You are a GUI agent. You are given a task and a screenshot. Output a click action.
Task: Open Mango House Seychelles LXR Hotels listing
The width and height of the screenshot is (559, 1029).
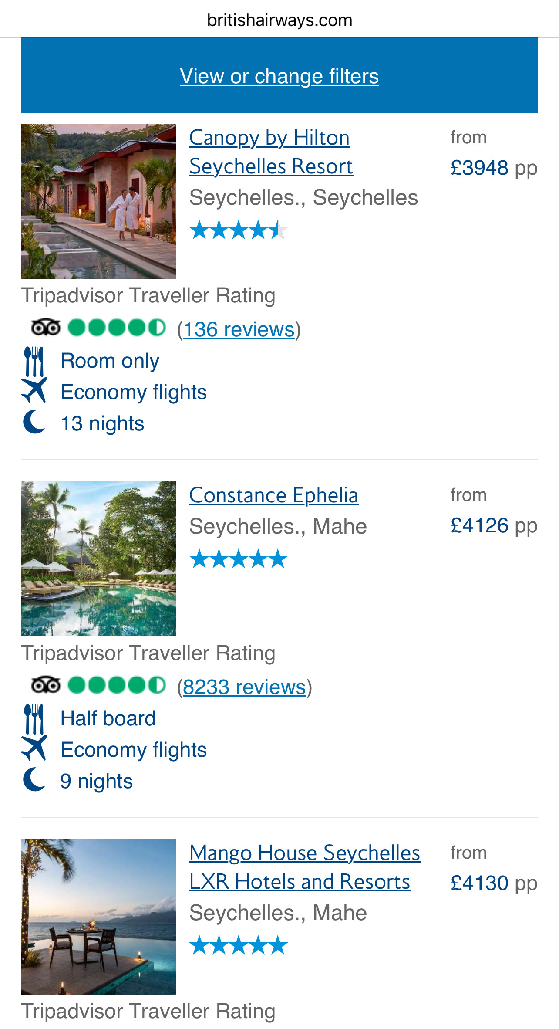[x=304, y=867]
